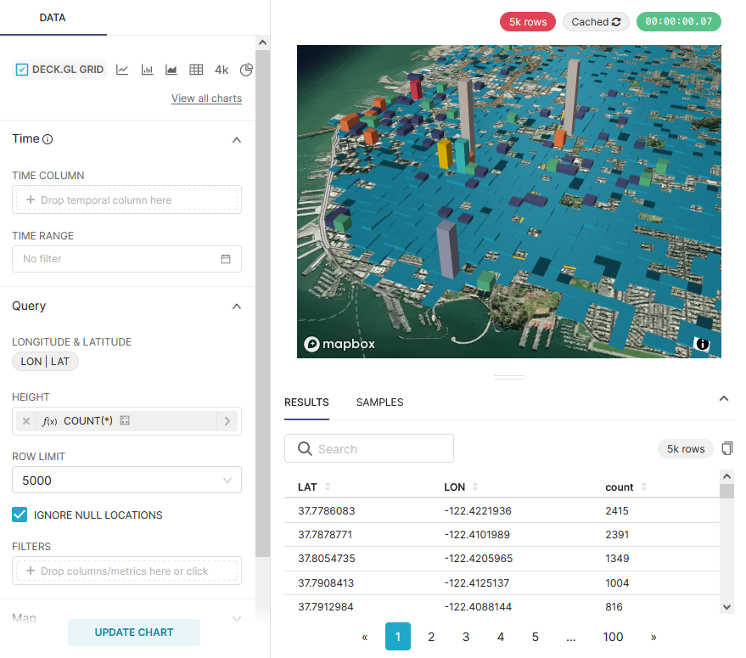Open the View all charts link
This screenshot has height=658, width=746.
pos(206,98)
